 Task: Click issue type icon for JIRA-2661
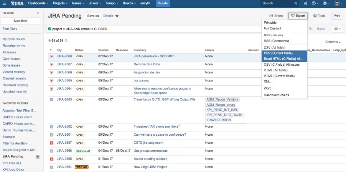coord(52,135)
